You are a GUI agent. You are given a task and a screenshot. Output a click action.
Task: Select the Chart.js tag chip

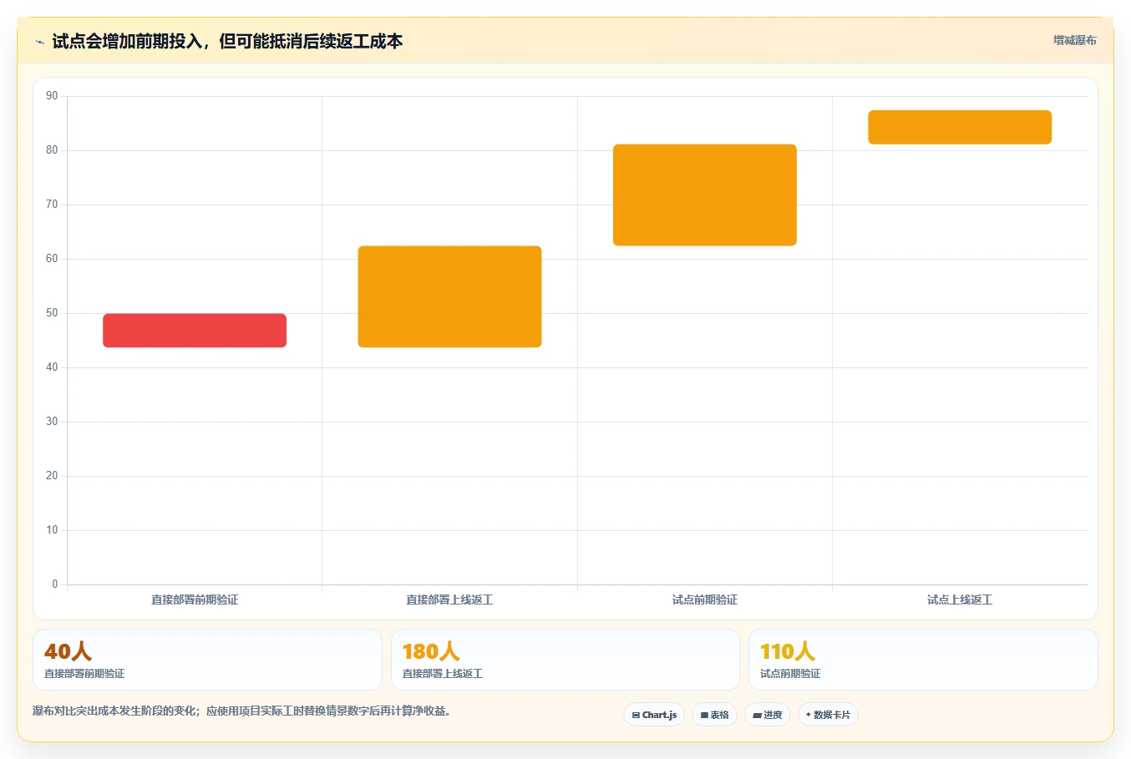coord(654,715)
